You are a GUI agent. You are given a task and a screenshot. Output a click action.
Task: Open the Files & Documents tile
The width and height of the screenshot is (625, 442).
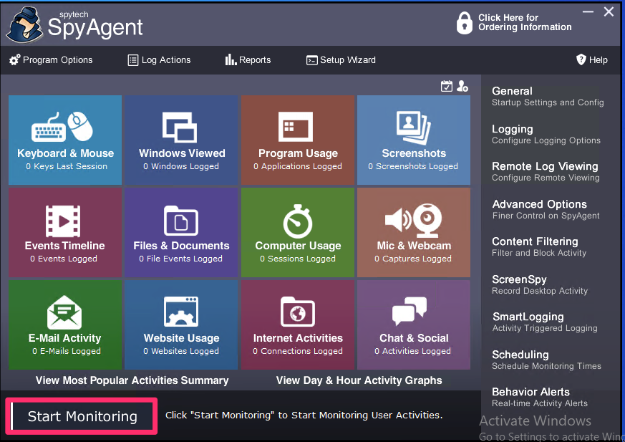pos(181,233)
